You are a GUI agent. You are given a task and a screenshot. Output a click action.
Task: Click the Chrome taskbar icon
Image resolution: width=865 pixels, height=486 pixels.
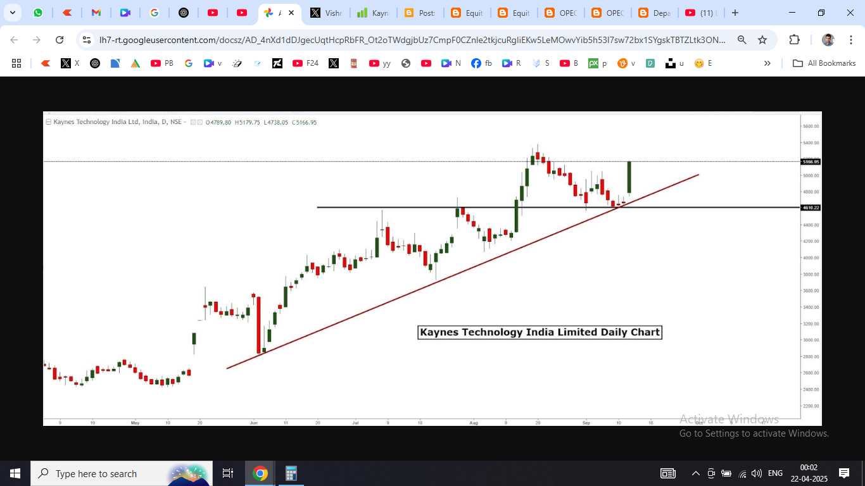pos(260,473)
